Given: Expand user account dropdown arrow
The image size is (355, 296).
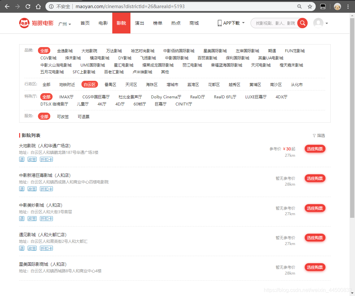Looking at the screenshot, I should click(x=327, y=23).
